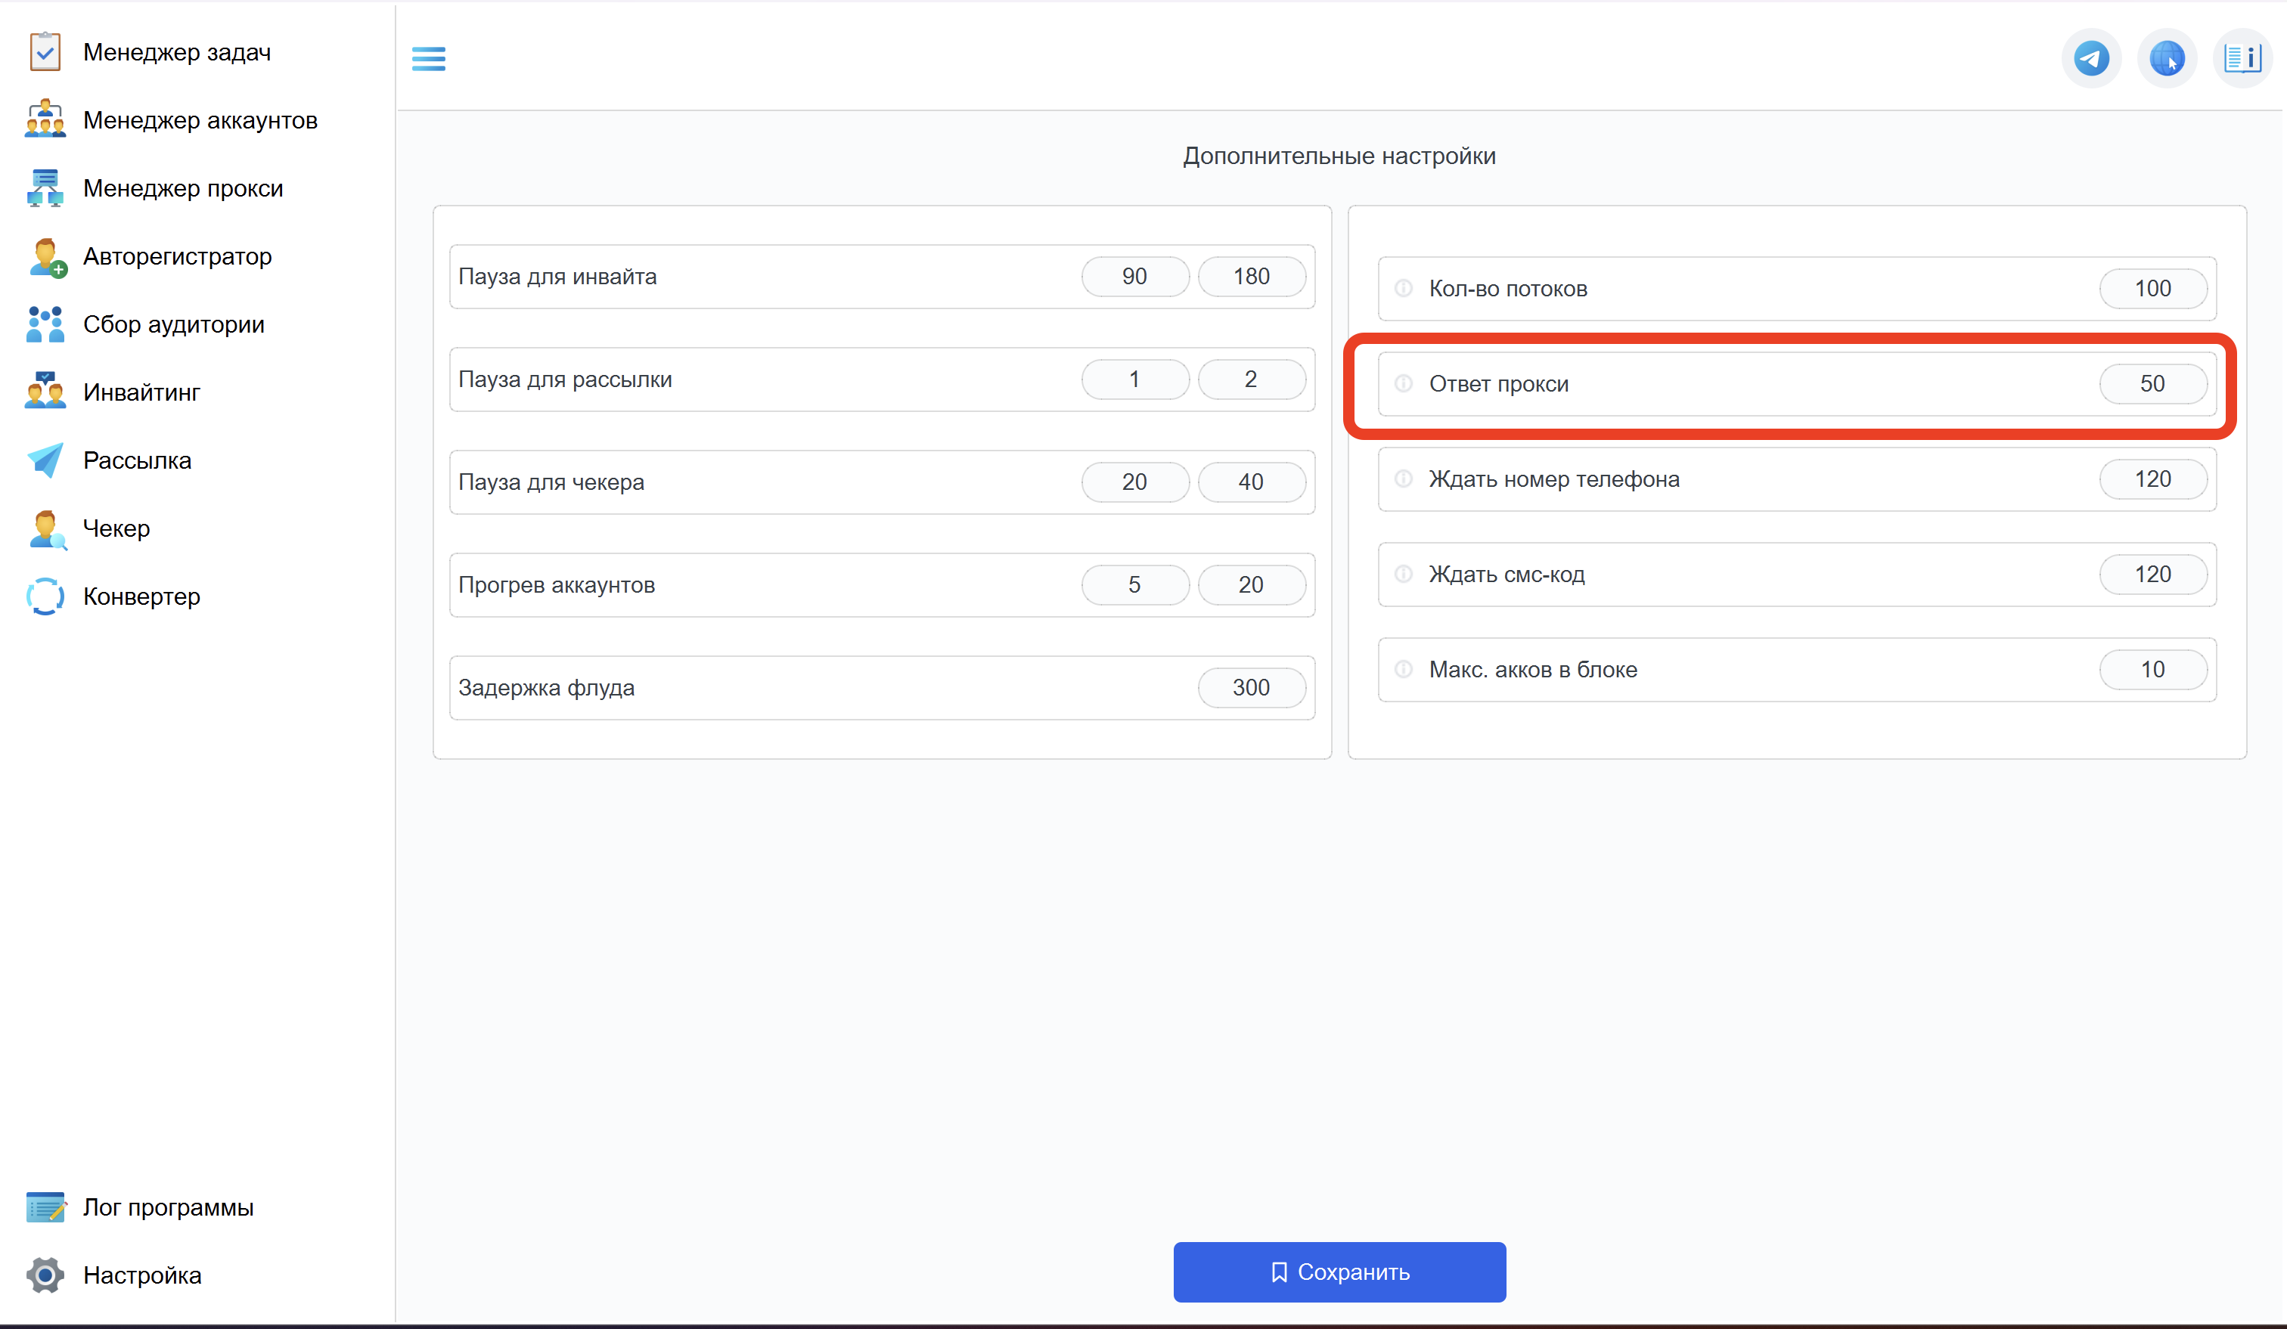Open the Telegram icon in header

click(2091, 59)
